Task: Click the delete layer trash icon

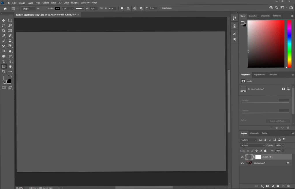Action: tap(288, 186)
